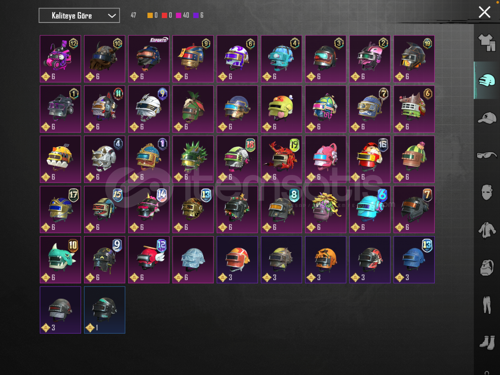The height and width of the screenshot is (375, 500).
Task: Select the Esports helmet thumbnail
Action: pyautogui.click(x=149, y=59)
